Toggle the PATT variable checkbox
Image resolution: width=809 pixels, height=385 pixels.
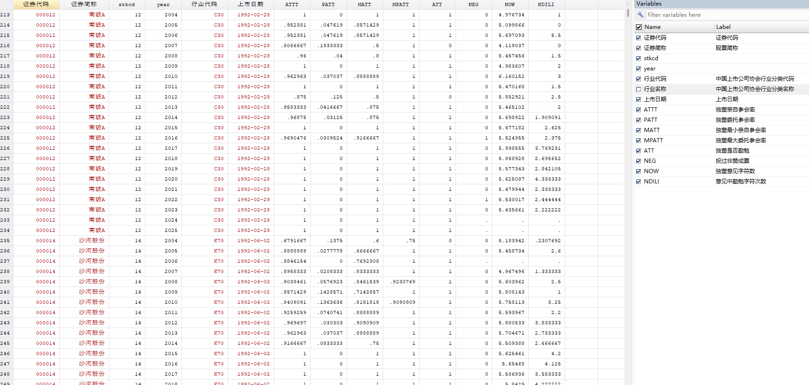[638, 120]
